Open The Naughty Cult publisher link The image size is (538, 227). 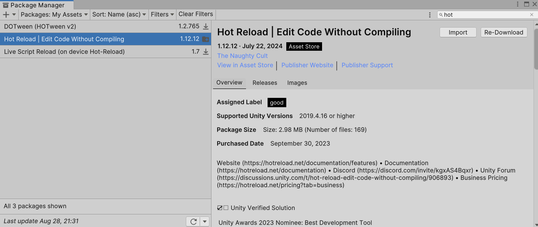pyautogui.click(x=242, y=56)
